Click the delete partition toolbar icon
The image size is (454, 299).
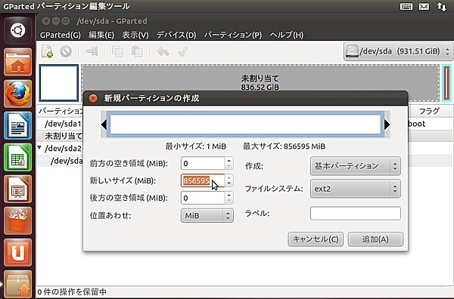point(66,51)
